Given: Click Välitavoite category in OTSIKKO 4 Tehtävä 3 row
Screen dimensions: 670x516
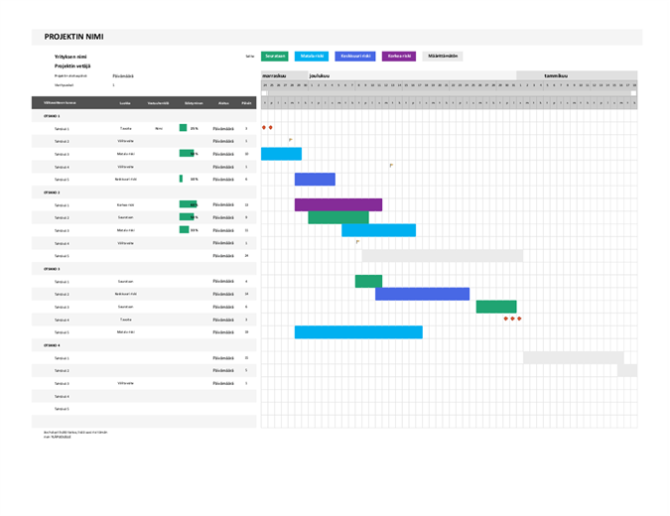Looking at the screenshot, I should (x=126, y=383).
